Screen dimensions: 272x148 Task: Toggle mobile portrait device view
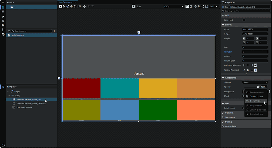(x=191, y=6)
